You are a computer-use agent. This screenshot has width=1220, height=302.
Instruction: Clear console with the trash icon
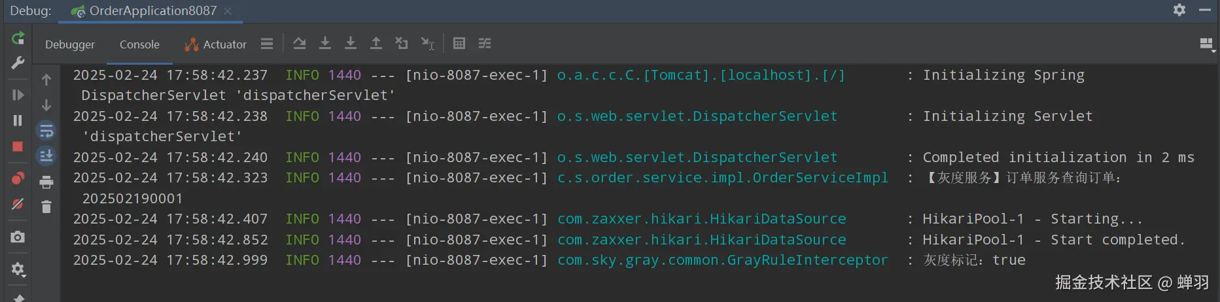pos(46,207)
